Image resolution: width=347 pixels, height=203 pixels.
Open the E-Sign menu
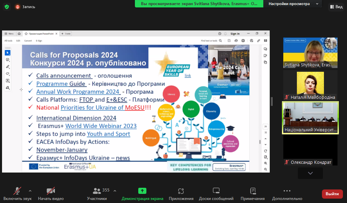39,41
